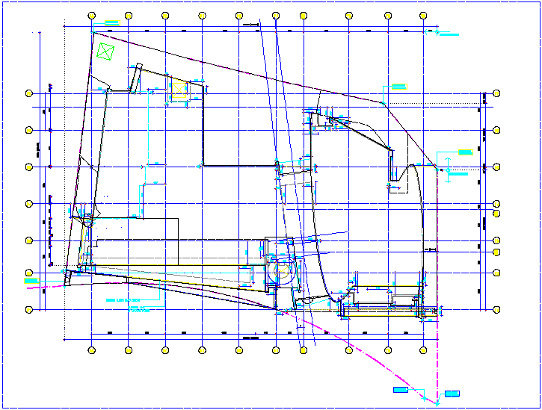Select the bottom grid bubble in the right column

[496, 310]
